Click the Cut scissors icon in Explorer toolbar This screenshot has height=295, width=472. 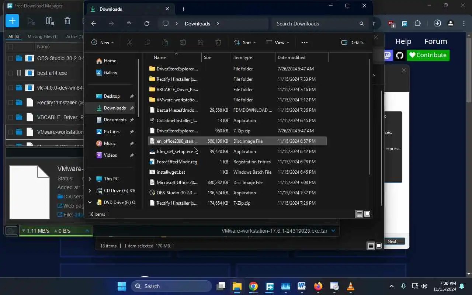pos(130,42)
